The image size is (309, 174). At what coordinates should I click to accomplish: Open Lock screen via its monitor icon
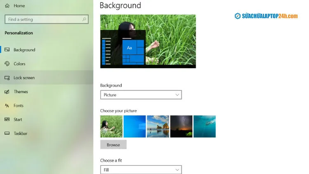(x=7, y=78)
